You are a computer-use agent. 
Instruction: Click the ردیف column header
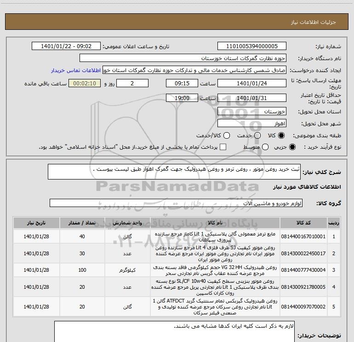click(x=334, y=223)
